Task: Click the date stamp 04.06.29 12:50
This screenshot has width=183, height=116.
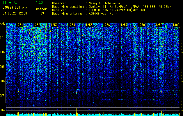Action: 15,13
